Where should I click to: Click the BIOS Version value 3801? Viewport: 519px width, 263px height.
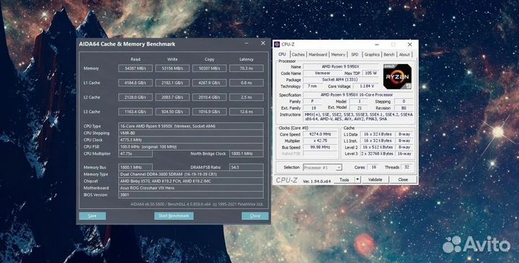point(191,195)
